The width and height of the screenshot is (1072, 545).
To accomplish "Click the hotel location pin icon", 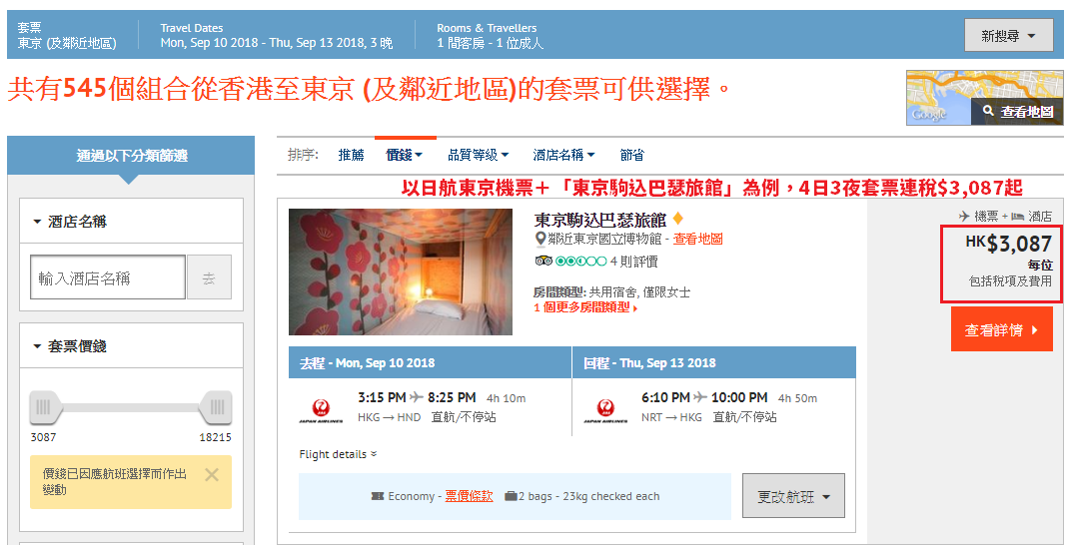I will [x=540, y=239].
